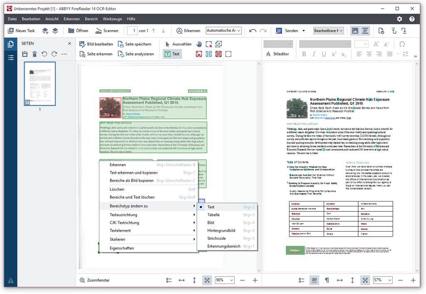Open Bild bearbeiten editor
Screen dimensions: 426x294
coord(96,44)
